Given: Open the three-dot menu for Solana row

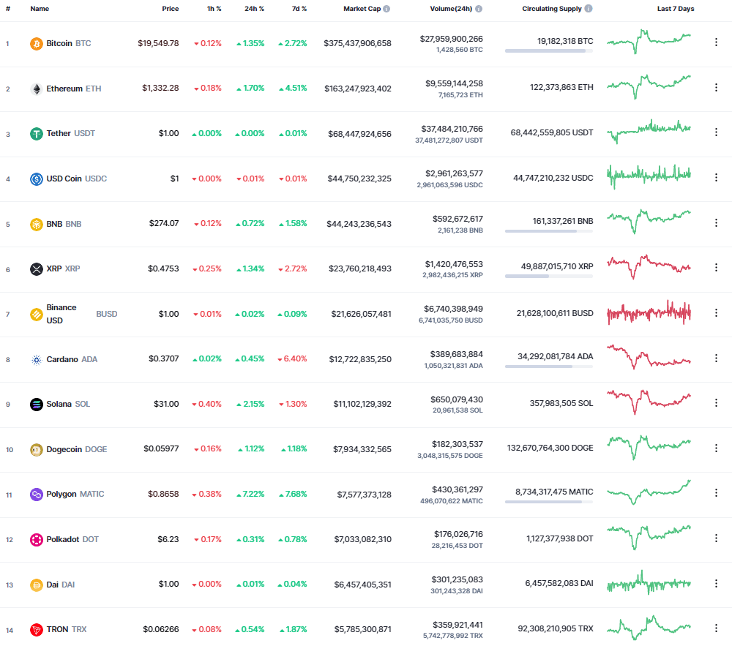Looking at the screenshot, I should [x=716, y=403].
